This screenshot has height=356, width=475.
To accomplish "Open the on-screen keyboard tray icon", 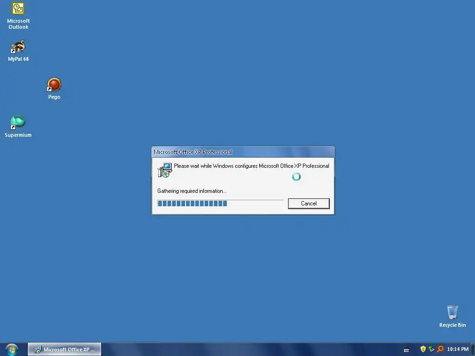I will [x=406, y=350].
